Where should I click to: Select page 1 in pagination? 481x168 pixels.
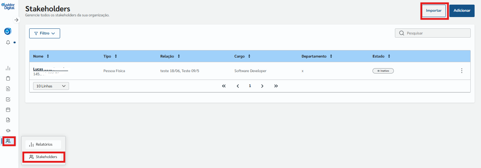point(250,86)
